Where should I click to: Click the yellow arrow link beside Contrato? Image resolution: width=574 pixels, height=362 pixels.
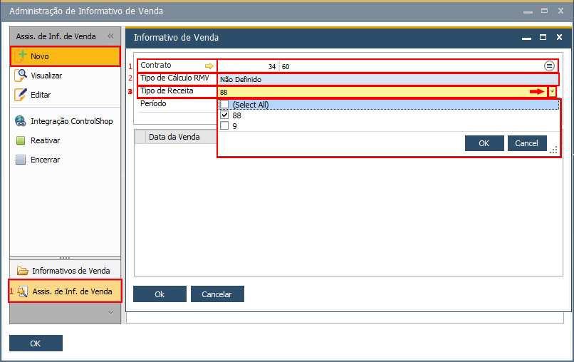209,66
